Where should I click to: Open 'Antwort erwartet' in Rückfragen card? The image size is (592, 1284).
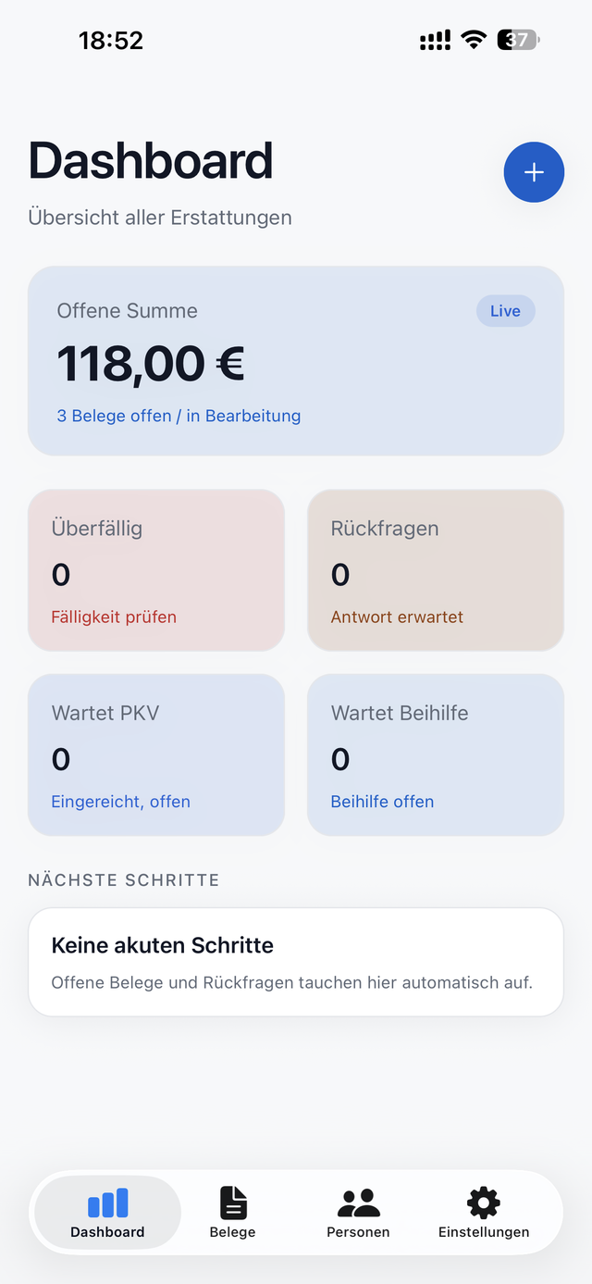click(396, 617)
